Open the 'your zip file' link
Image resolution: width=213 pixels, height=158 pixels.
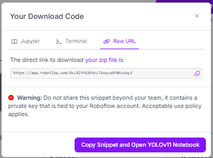(101, 60)
